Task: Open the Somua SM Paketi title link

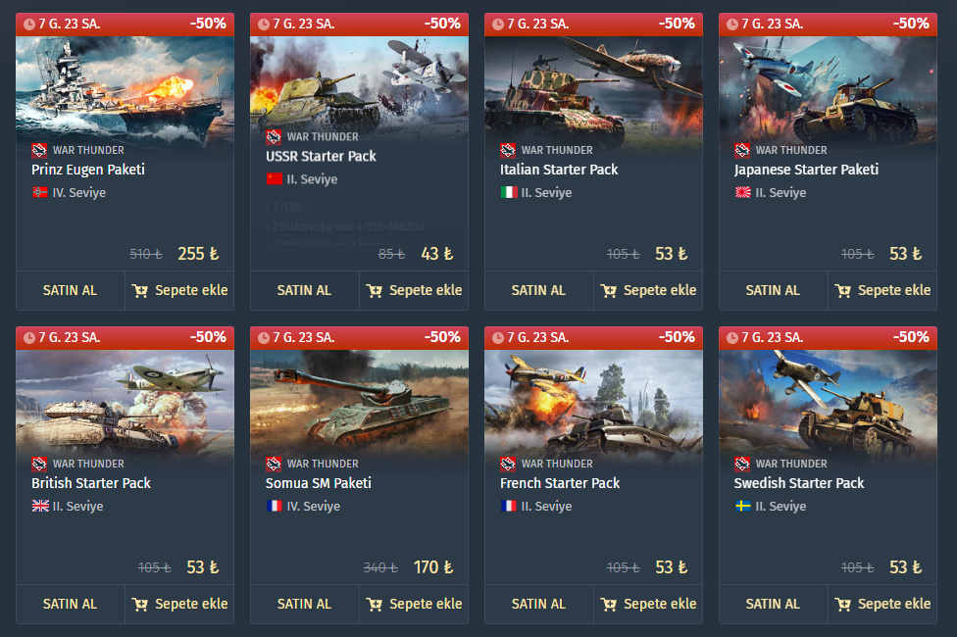Action: 319,483
